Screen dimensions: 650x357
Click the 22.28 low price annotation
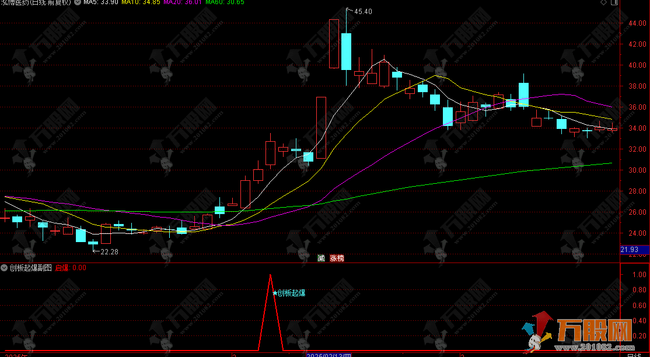(x=109, y=252)
